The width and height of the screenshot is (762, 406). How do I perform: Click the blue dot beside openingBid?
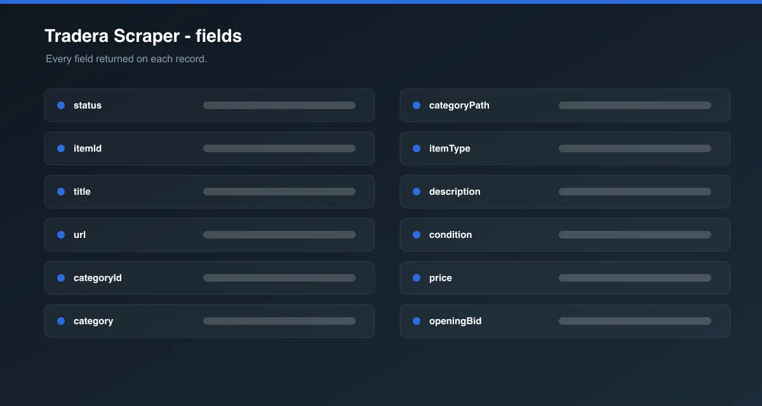tap(417, 321)
